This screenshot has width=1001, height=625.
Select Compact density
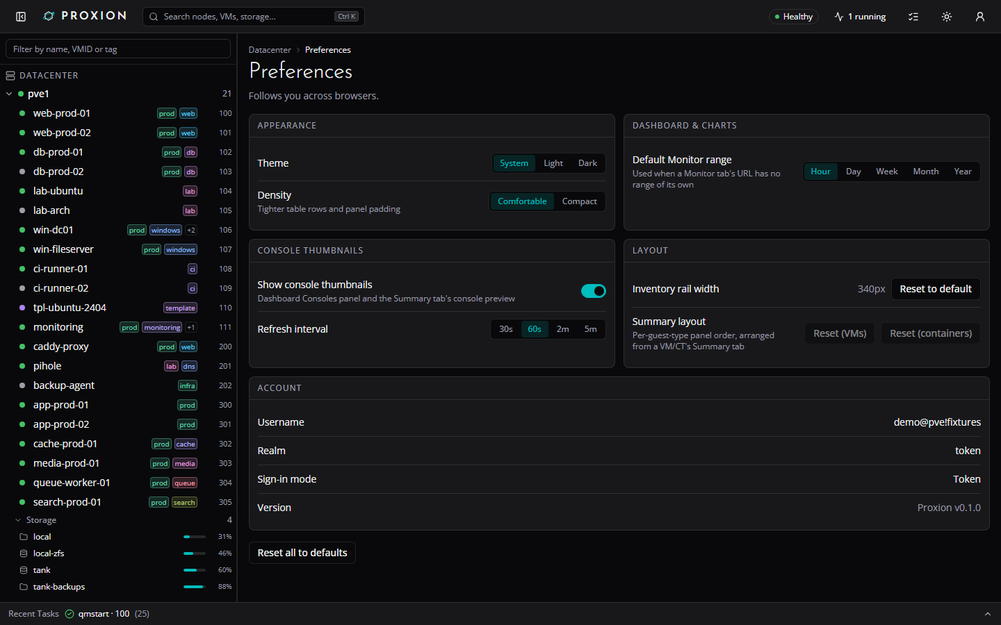coord(580,201)
